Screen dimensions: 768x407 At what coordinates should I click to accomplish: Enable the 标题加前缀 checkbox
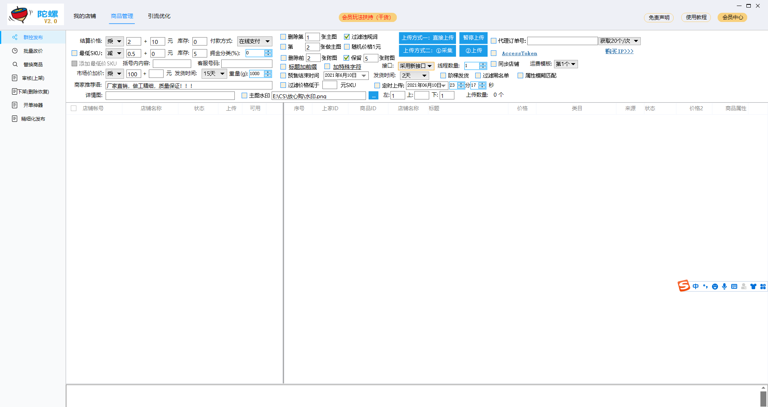tap(283, 67)
